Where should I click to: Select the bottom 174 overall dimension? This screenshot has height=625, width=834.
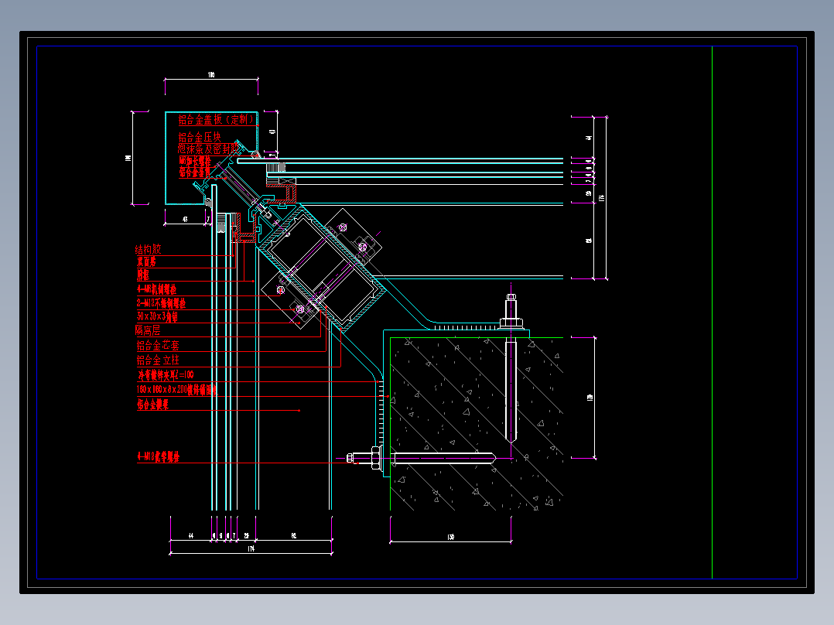tap(251, 548)
